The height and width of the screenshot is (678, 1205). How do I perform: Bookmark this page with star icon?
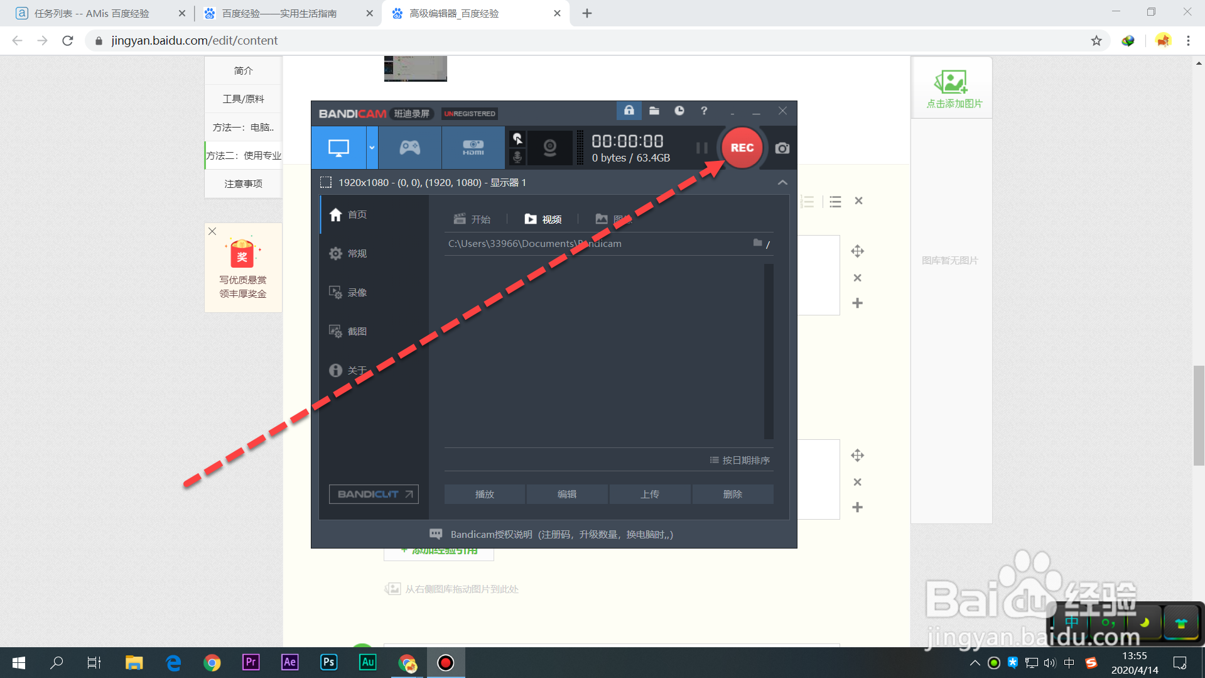[1096, 41]
